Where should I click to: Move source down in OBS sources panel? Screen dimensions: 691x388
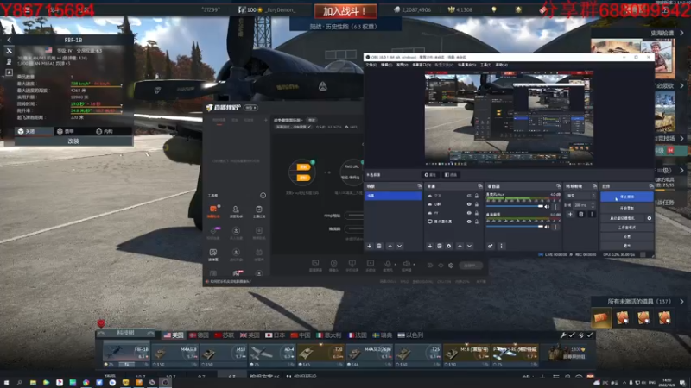(x=469, y=247)
